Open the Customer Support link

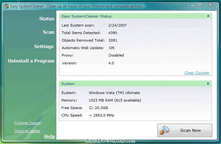click(28, 123)
